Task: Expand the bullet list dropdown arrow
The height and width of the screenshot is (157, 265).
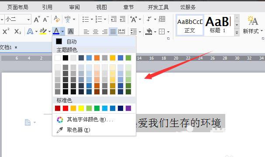Action: coord(92,19)
